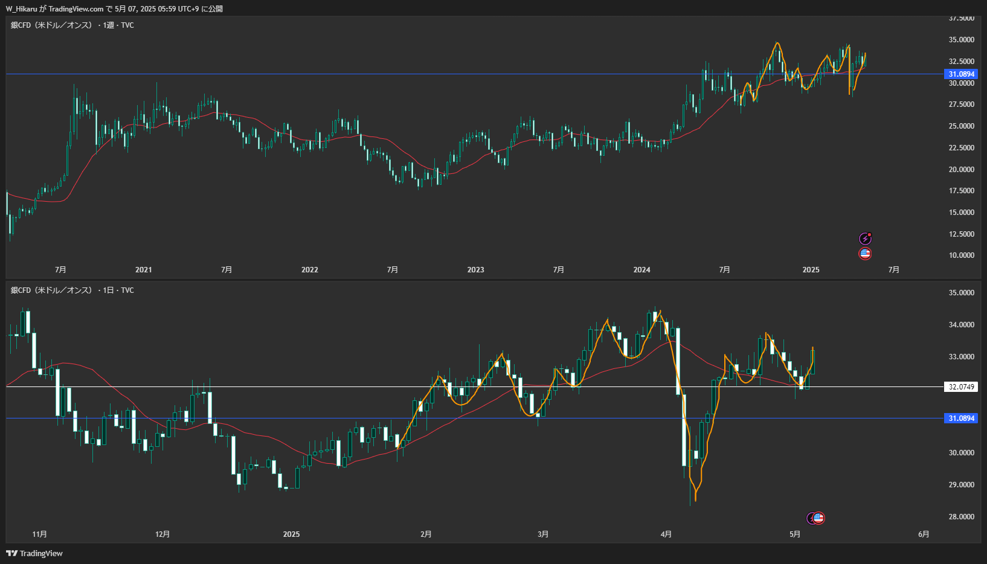
Task: Click the '2024' label on the time axis
Action: [x=642, y=270]
